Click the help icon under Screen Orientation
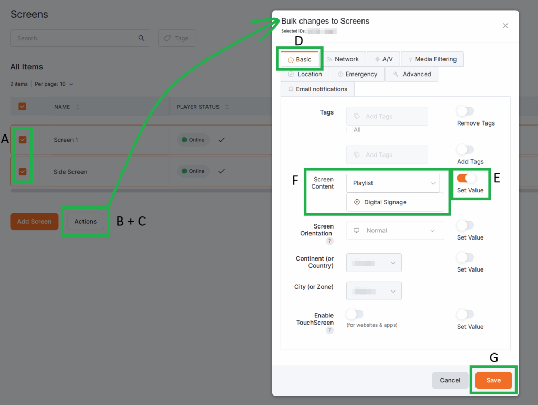Screen dimensions: 538x405 click(329, 241)
